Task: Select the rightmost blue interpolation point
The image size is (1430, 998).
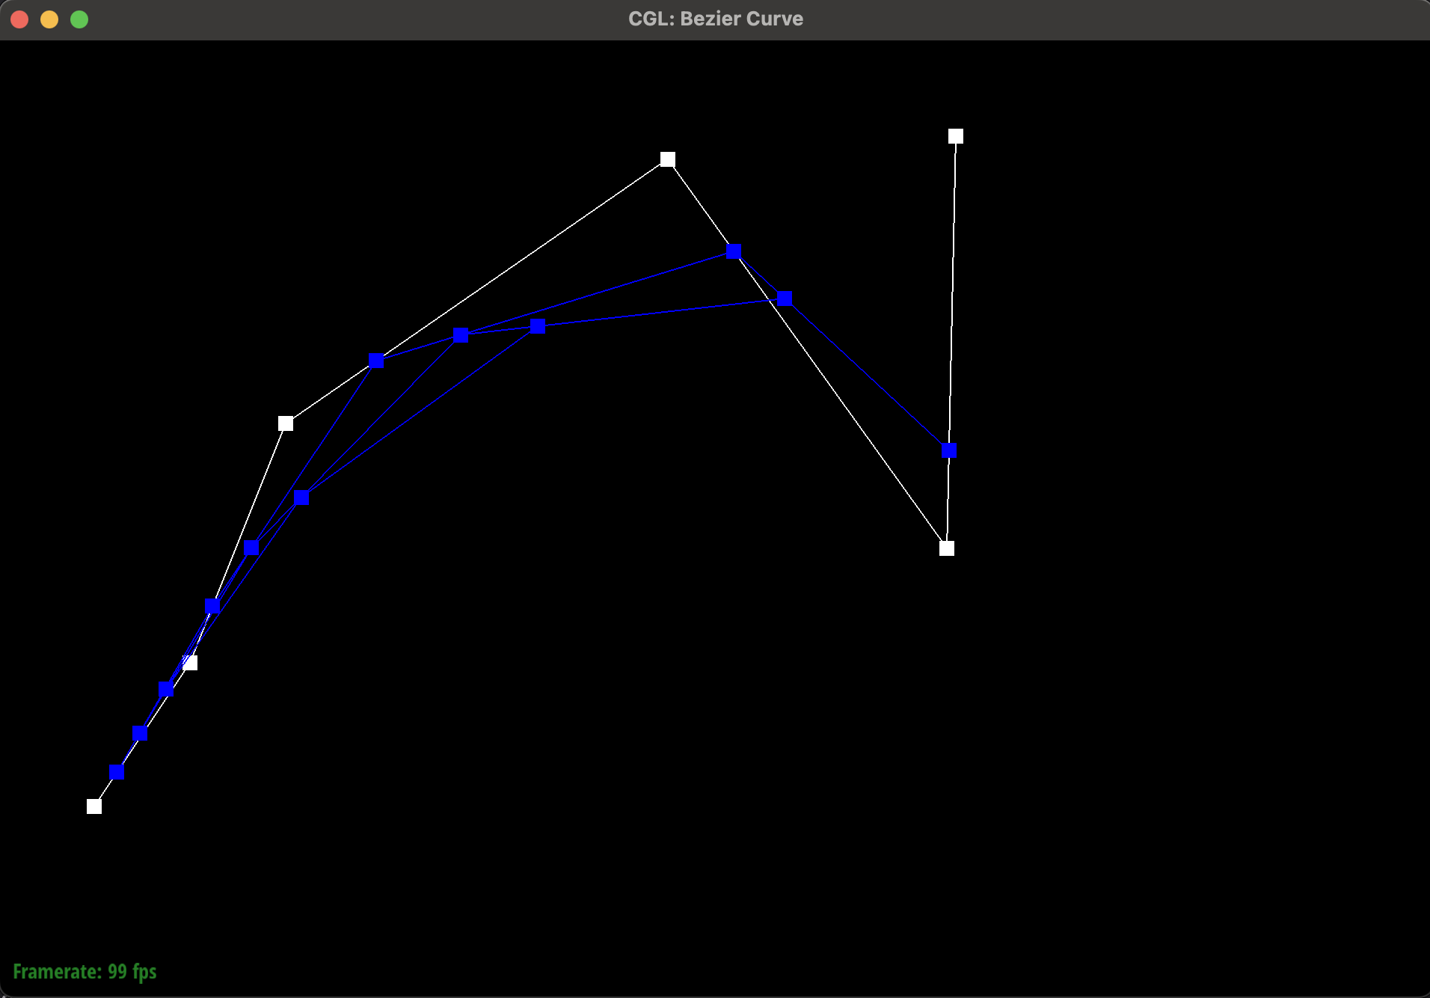Action: click(949, 450)
